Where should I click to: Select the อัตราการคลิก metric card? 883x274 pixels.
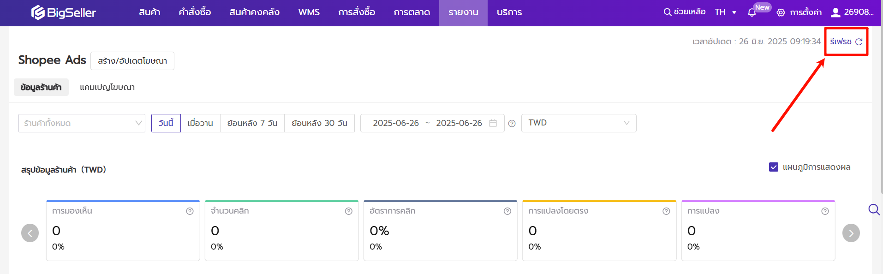[x=440, y=230]
